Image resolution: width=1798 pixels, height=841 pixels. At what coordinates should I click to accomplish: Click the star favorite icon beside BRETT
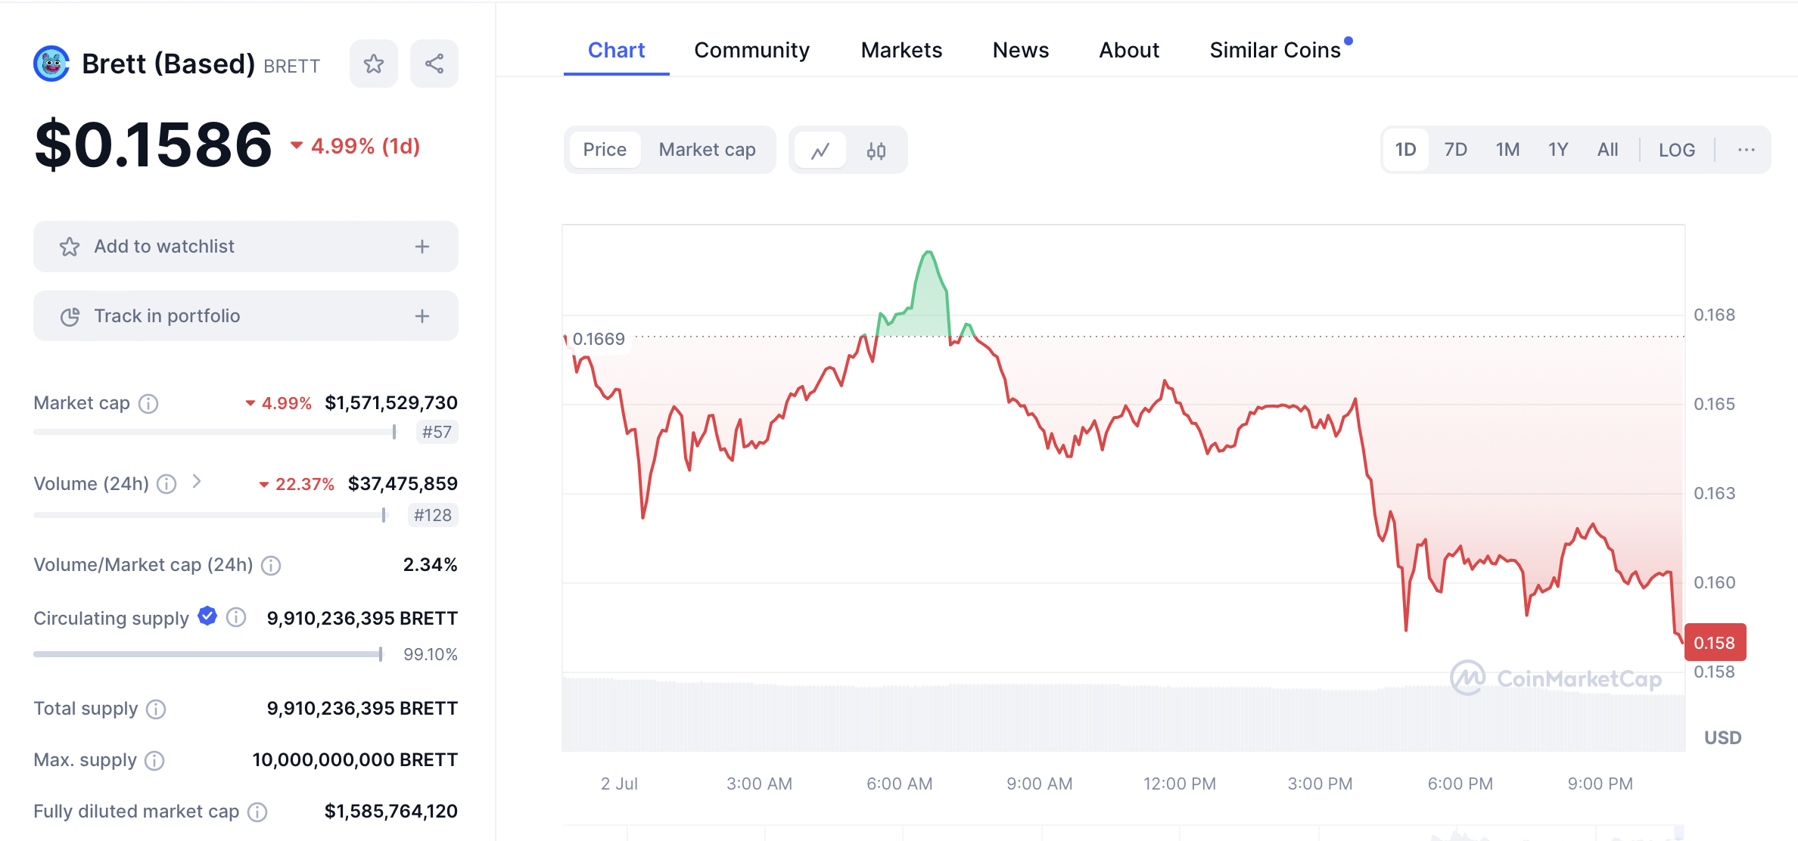point(373,64)
